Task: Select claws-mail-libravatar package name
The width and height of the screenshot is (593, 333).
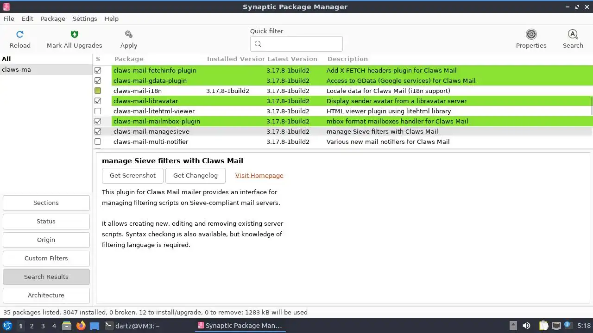Action: click(145, 101)
